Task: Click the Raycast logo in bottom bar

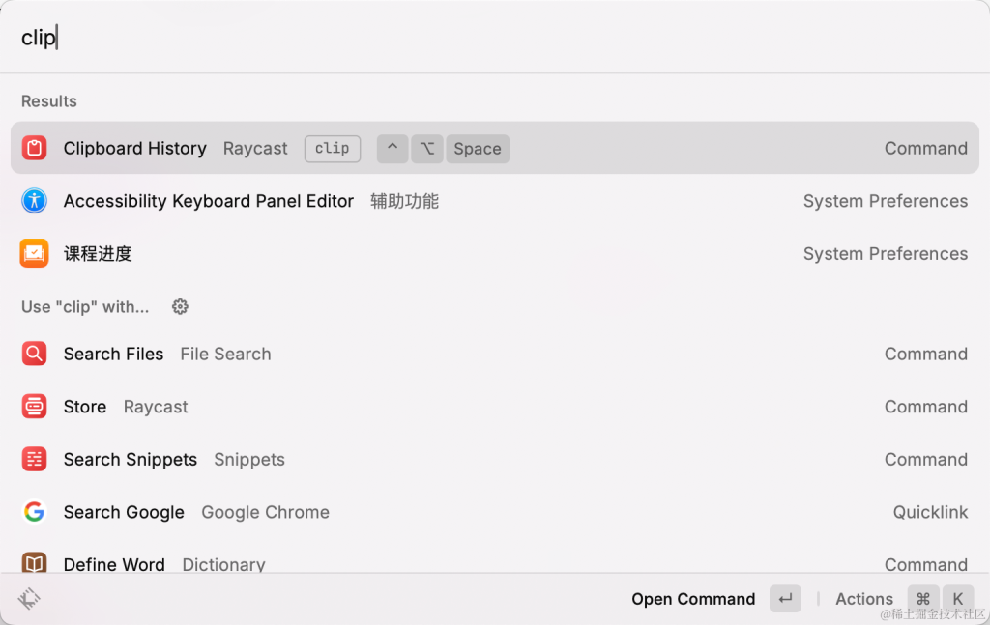Action: (x=29, y=599)
